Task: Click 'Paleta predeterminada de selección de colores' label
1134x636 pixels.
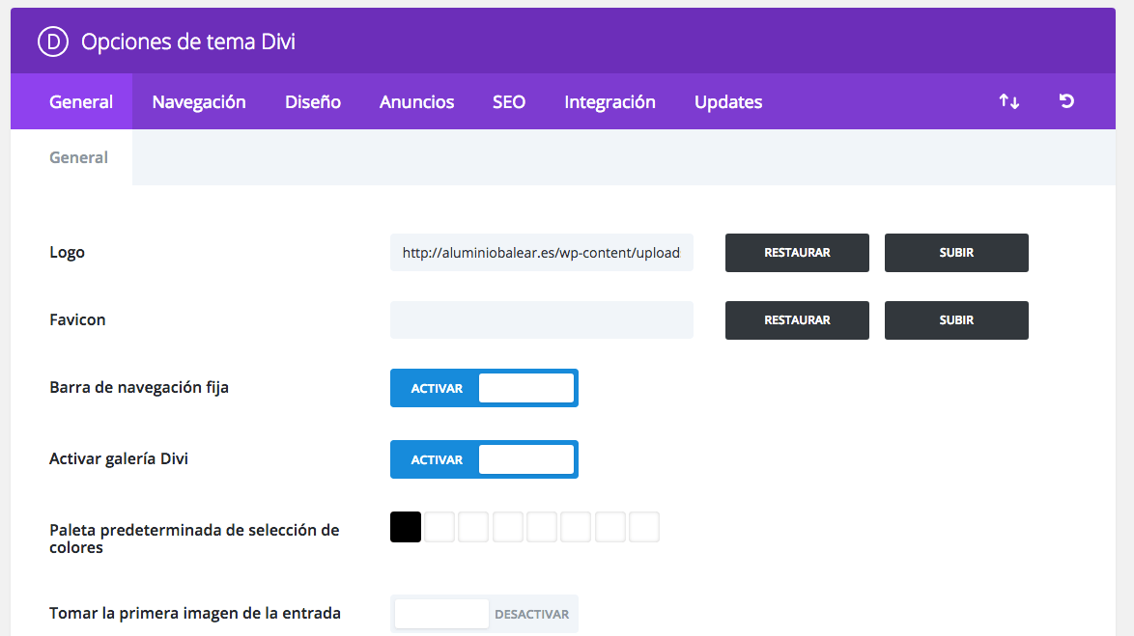Action: tap(194, 539)
